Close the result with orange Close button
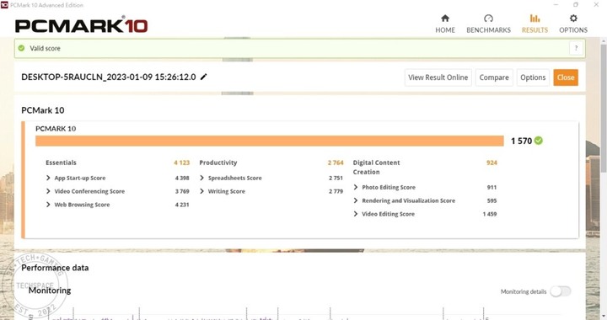Image resolution: width=607 pixels, height=320 pixels. click(x=566, y=77)
